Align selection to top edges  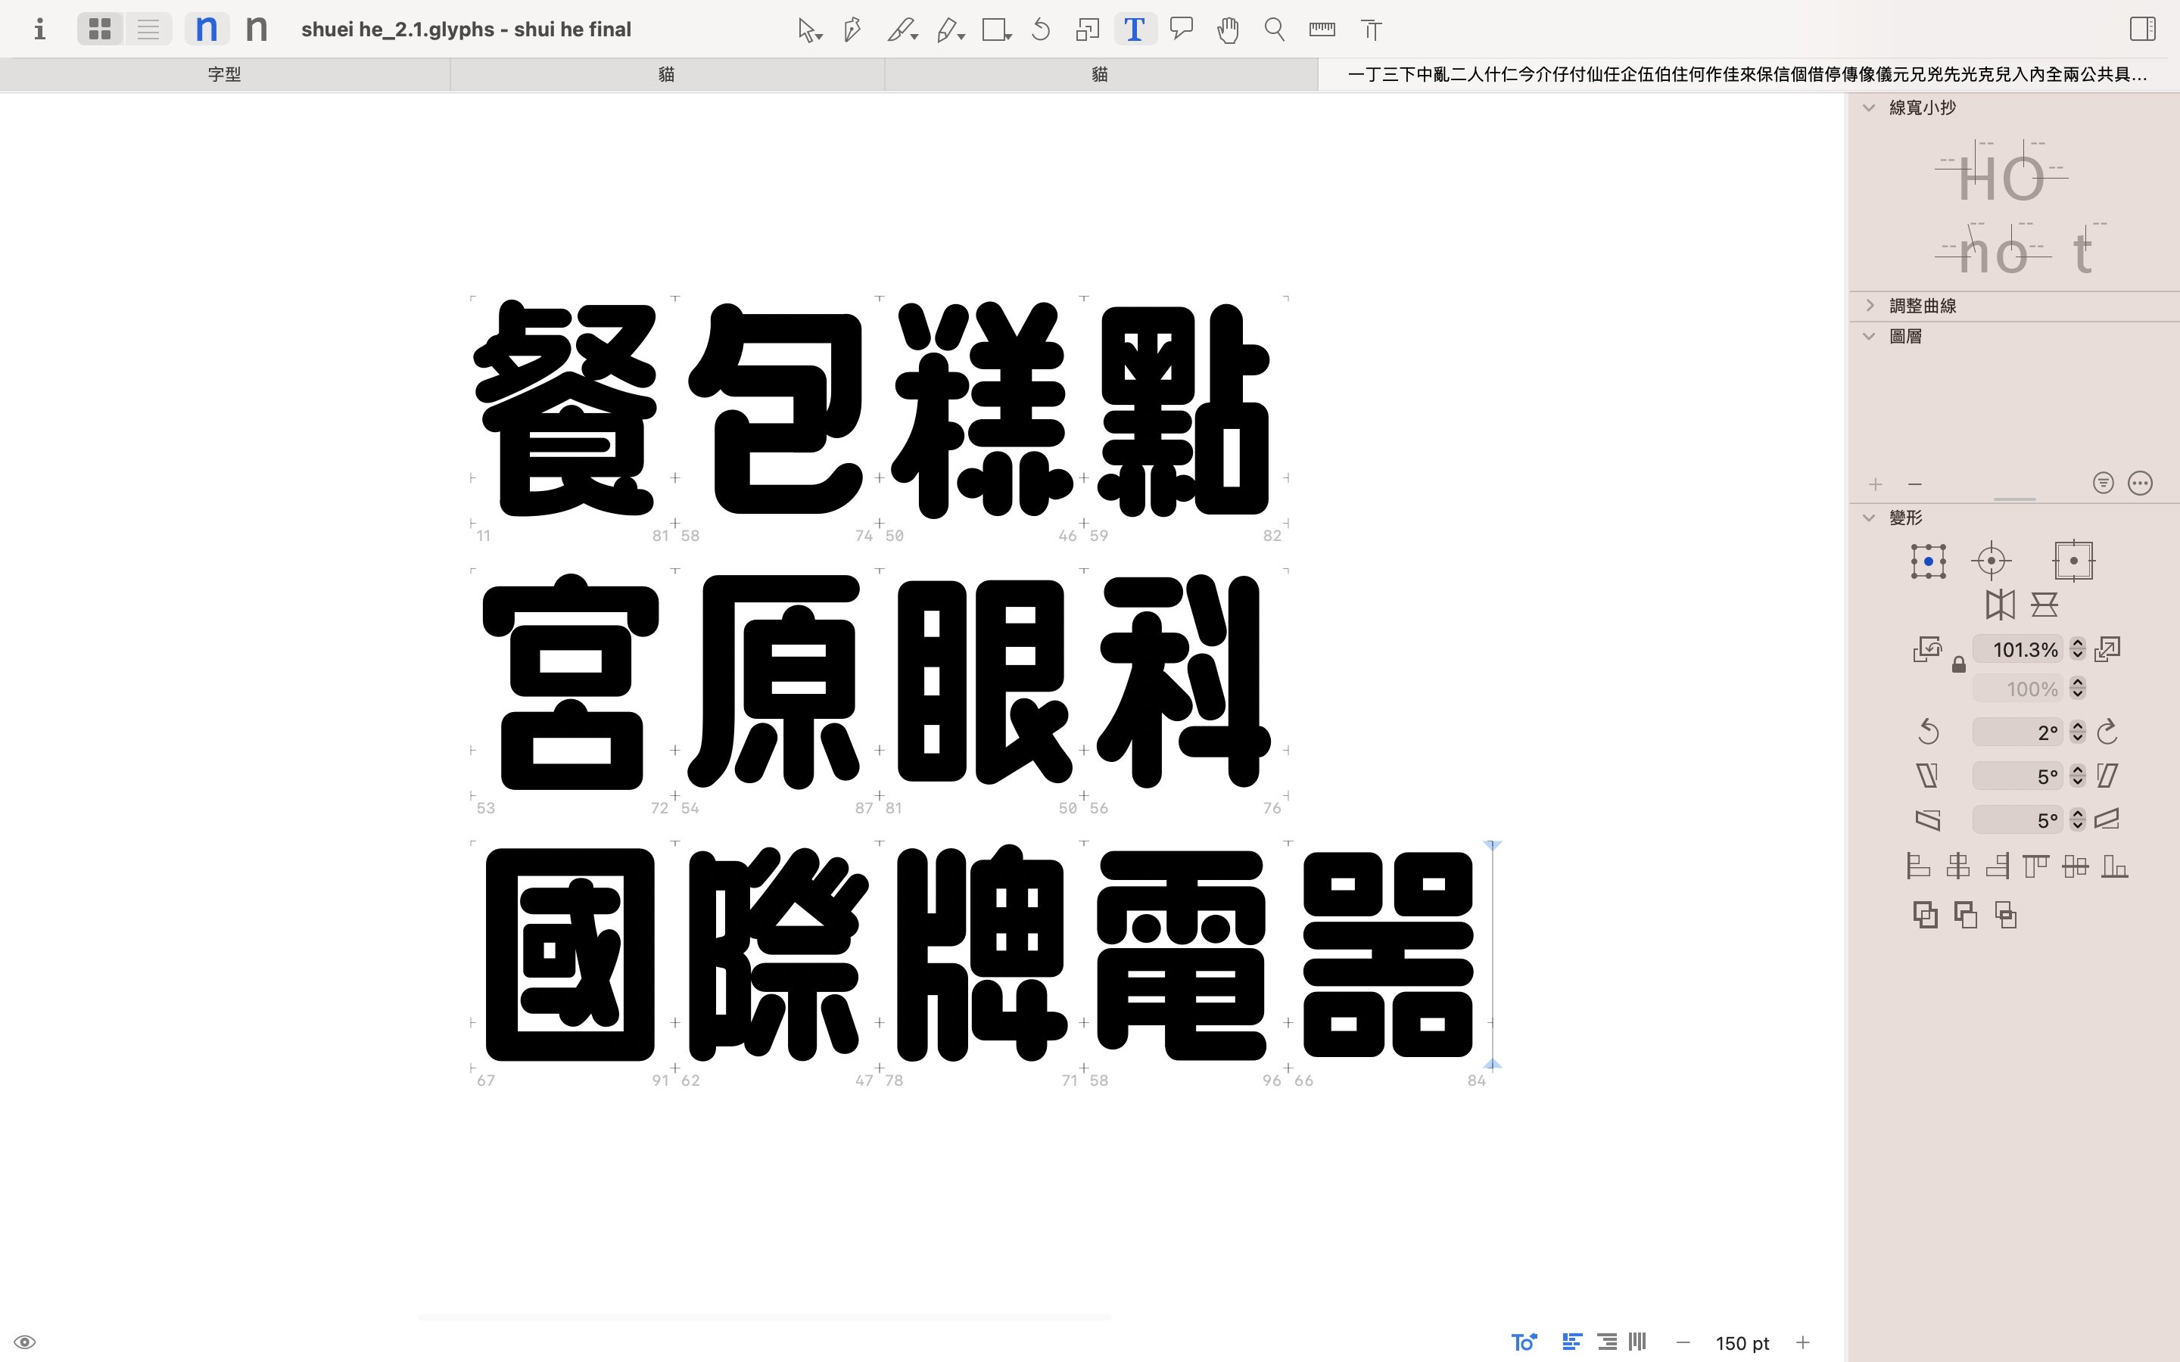pyautogui.click(x=2036, y=866)
